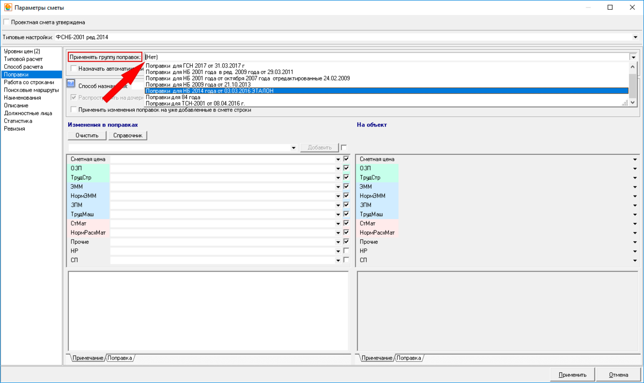Click the blue icon beside Способ назначения

(x=71, y=84)
